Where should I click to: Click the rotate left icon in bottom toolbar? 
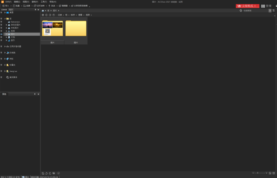tap(47, 174)
